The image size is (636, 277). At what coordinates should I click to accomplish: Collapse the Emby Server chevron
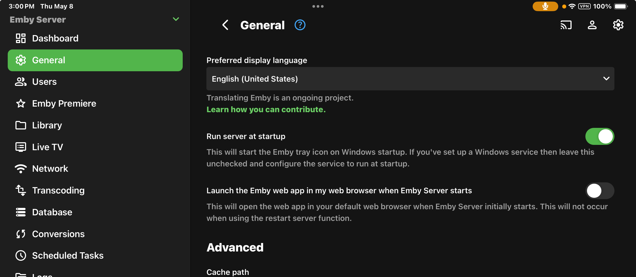click(x=176, y=19)
